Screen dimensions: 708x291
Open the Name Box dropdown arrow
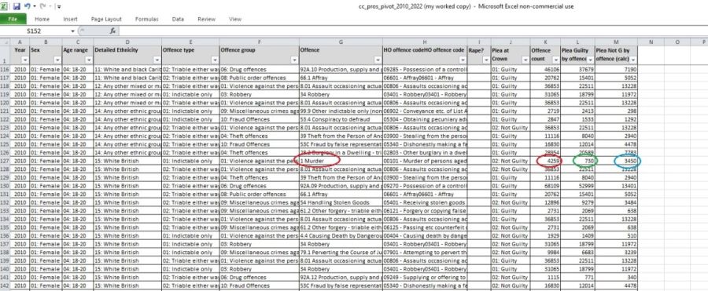click(x=73, y=31)
